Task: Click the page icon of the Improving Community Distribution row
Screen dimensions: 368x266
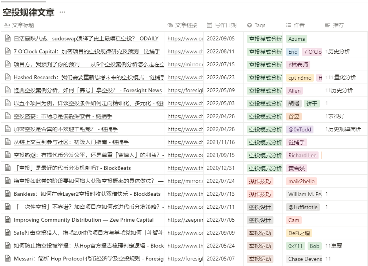Action: point(8,220)
